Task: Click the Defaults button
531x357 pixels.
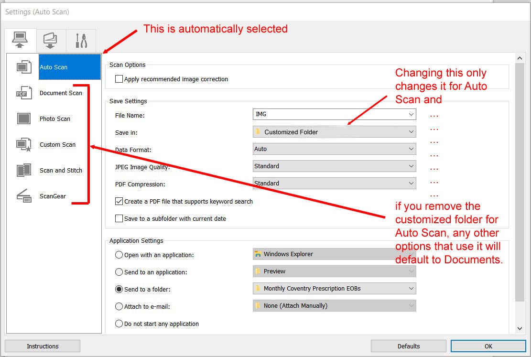Action: click(408, 346)
